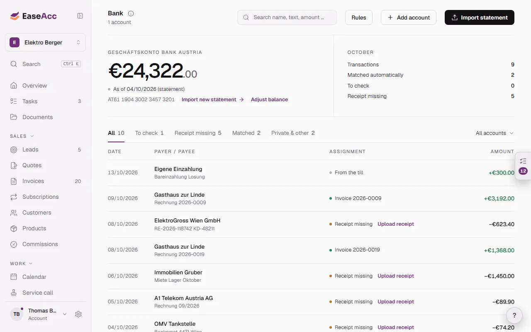This screenshot has height=332, width=531.
Task: Click the Calendar icon in sidebar
Action: [14, 277]
